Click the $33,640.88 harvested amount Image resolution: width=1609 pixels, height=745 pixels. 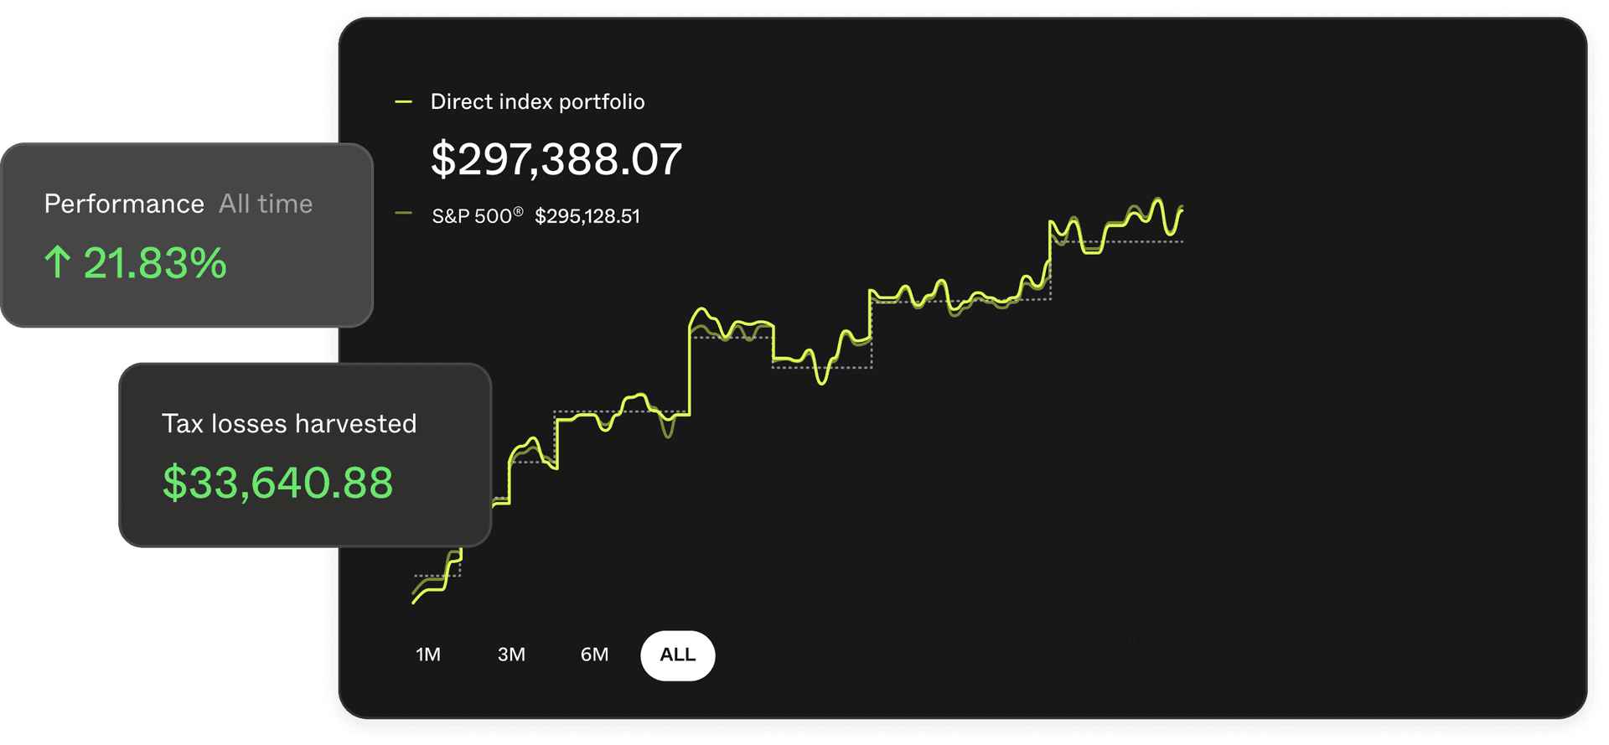(x=277, y=483)
